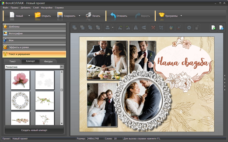Viewport: 228px width, 142px height.
Task: Open the Файл menu
Action: pyautogui.click(x=5, y=8)
